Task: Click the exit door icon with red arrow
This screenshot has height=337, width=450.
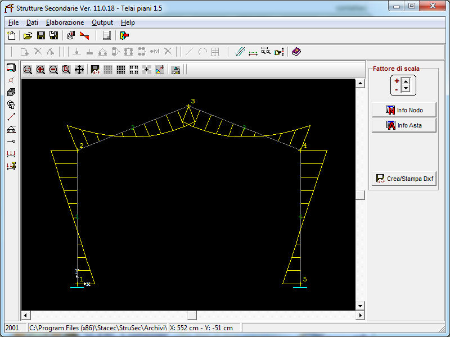Action: point(124,35)
